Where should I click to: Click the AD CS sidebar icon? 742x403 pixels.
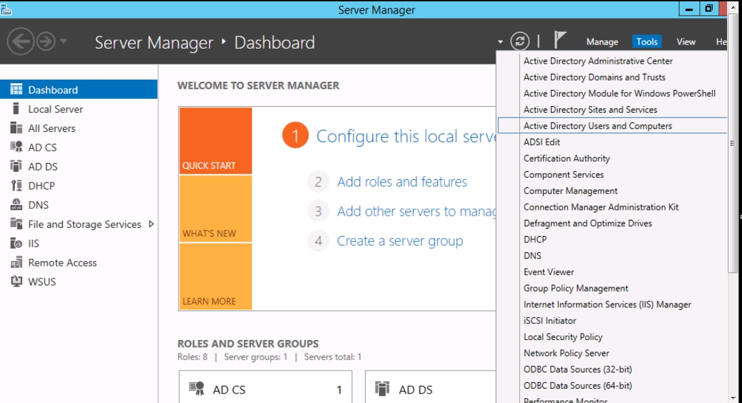click(16, 147)
